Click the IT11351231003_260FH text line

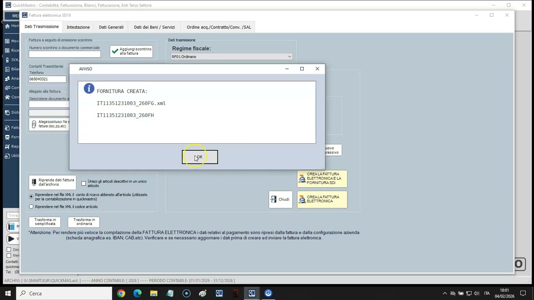(125, 115)
